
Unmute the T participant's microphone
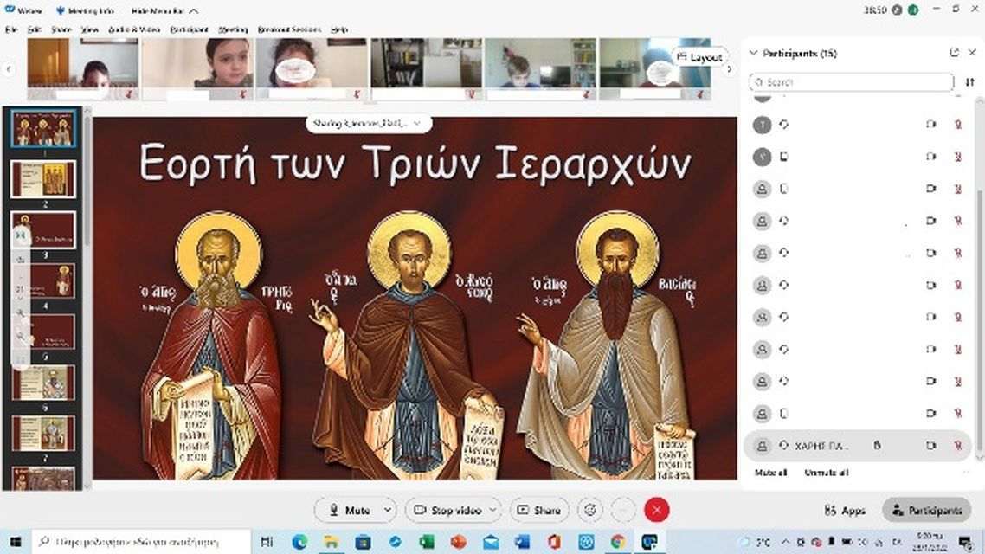(x=958, y=125)
